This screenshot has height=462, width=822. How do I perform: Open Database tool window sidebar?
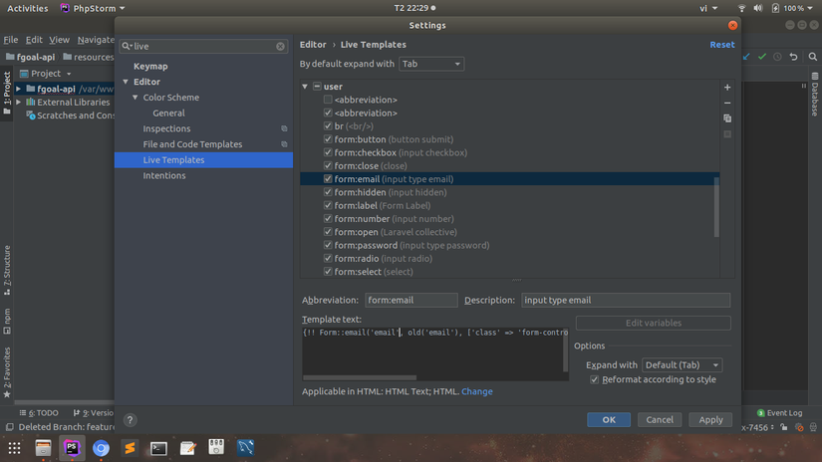pyautogui.click(x=815, y=95)
